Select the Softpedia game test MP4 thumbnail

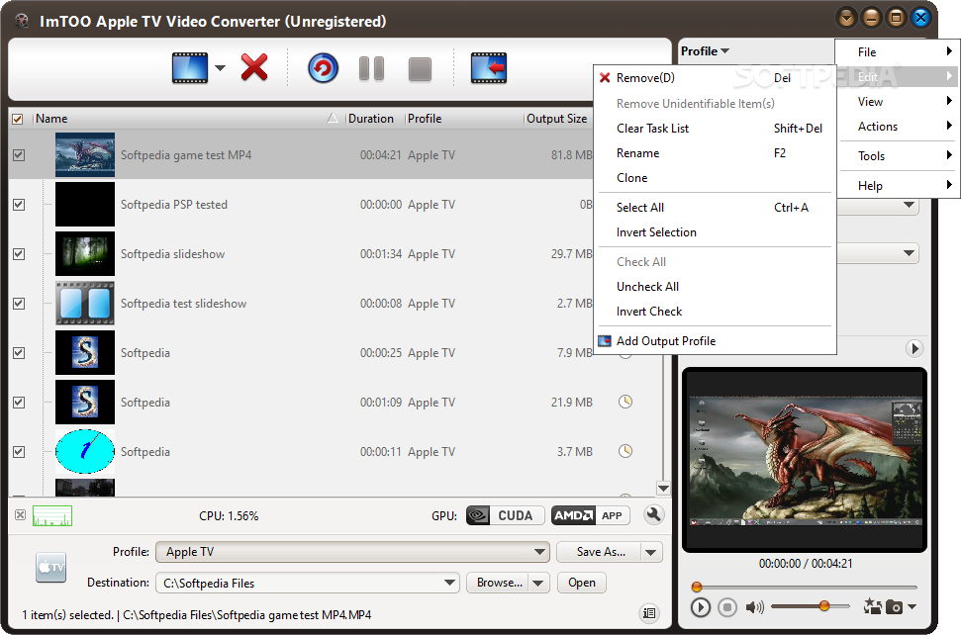(x=85, y=155)
